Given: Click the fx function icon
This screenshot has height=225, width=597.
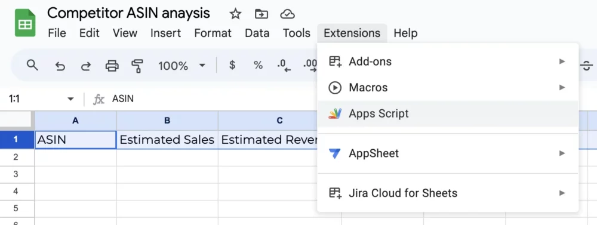Looking at the screenshot, I should [x=99, y=99].
